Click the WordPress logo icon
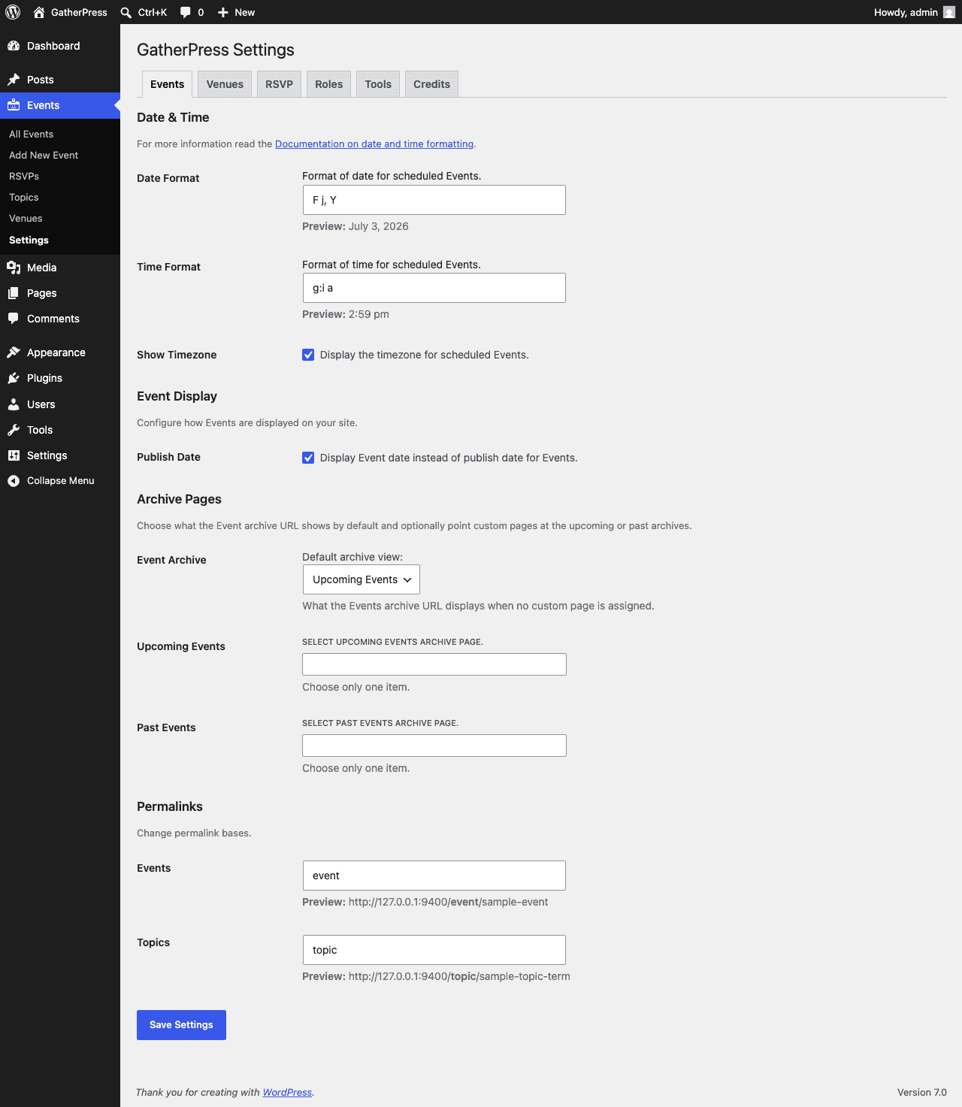The image size is (962, 1107). [13, 12]
